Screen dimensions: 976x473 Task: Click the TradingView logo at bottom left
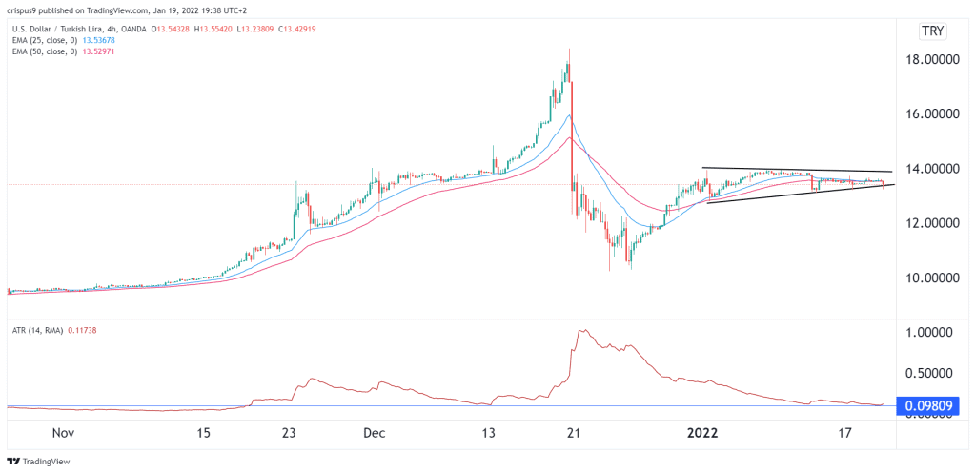[x=38, y=462]
